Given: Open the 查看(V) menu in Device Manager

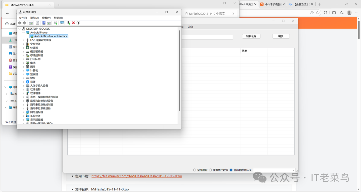Looking at the screenshot, I should pos(46,18).
